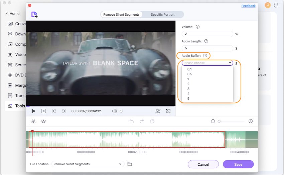Jump to next frame
This screenshot has height=175, width=284.
tap(64, 111)
